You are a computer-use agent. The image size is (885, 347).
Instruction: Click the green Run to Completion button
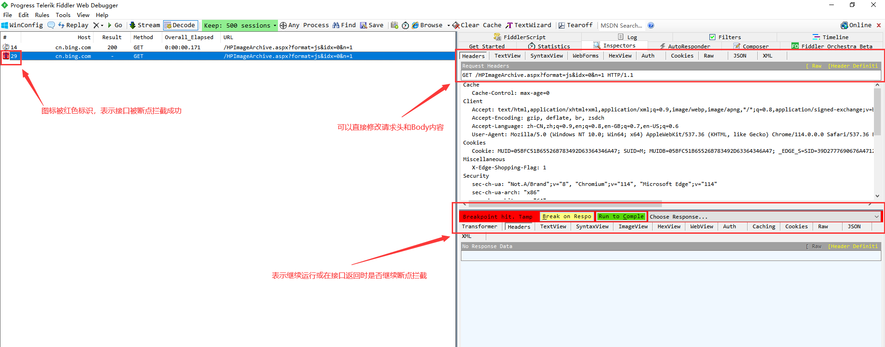pyautogui.click(x=620, y=217)
